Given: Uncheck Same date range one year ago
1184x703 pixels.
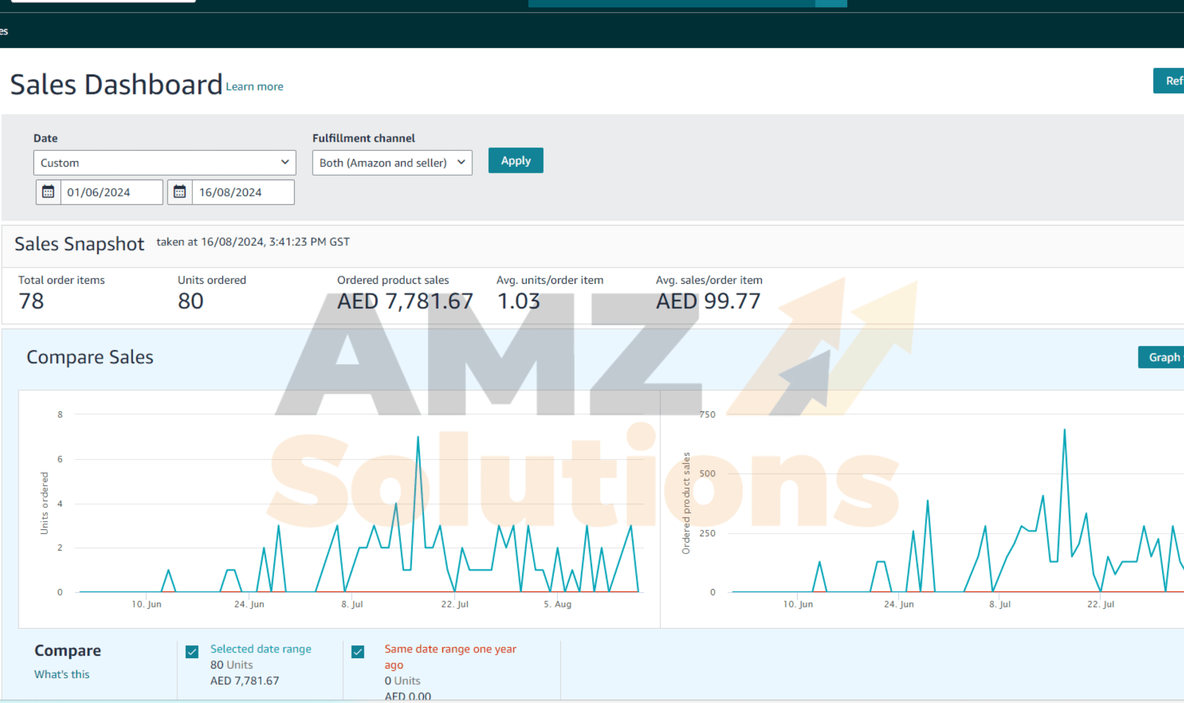Looking at the screenshot, I should click(358, 652).
